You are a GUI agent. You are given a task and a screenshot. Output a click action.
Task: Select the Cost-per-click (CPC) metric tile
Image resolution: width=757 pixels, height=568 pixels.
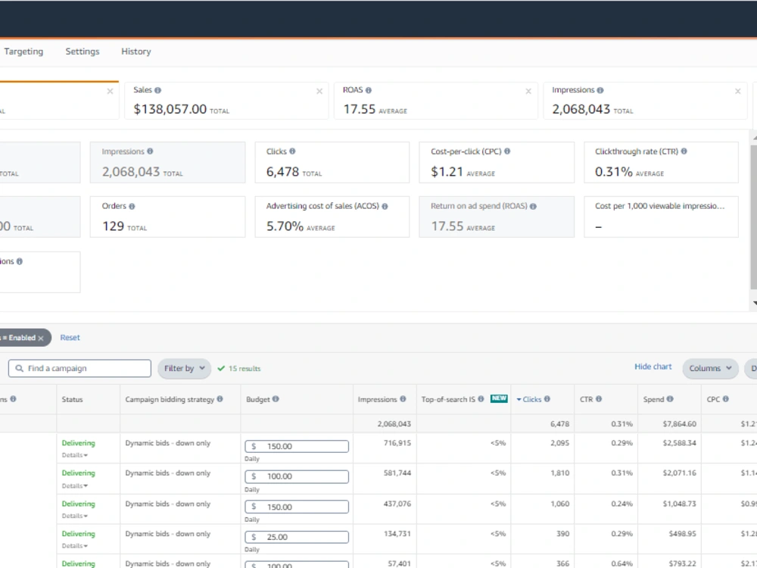(497, 162)
